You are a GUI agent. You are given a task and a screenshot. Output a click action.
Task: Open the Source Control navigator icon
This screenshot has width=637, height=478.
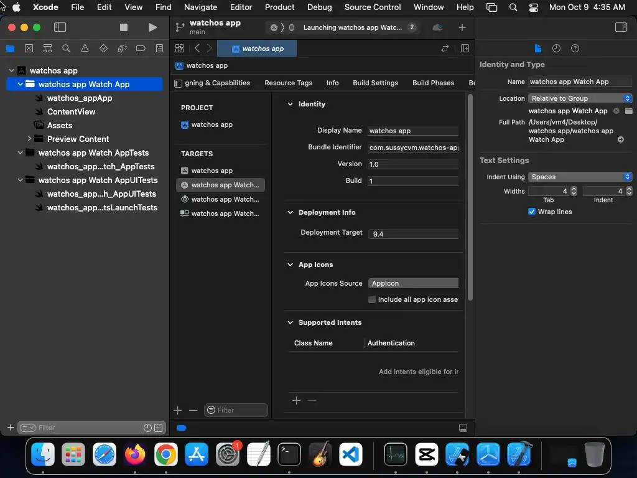point(29,49)
